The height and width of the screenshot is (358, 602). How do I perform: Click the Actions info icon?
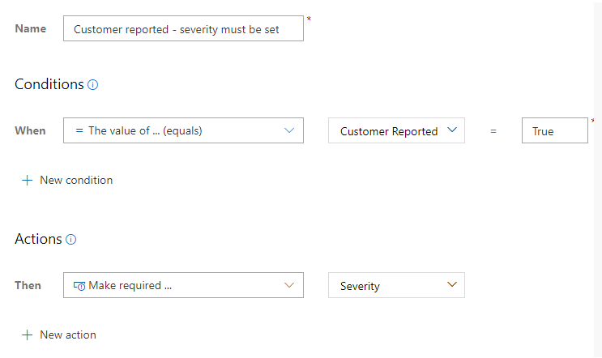71,240
